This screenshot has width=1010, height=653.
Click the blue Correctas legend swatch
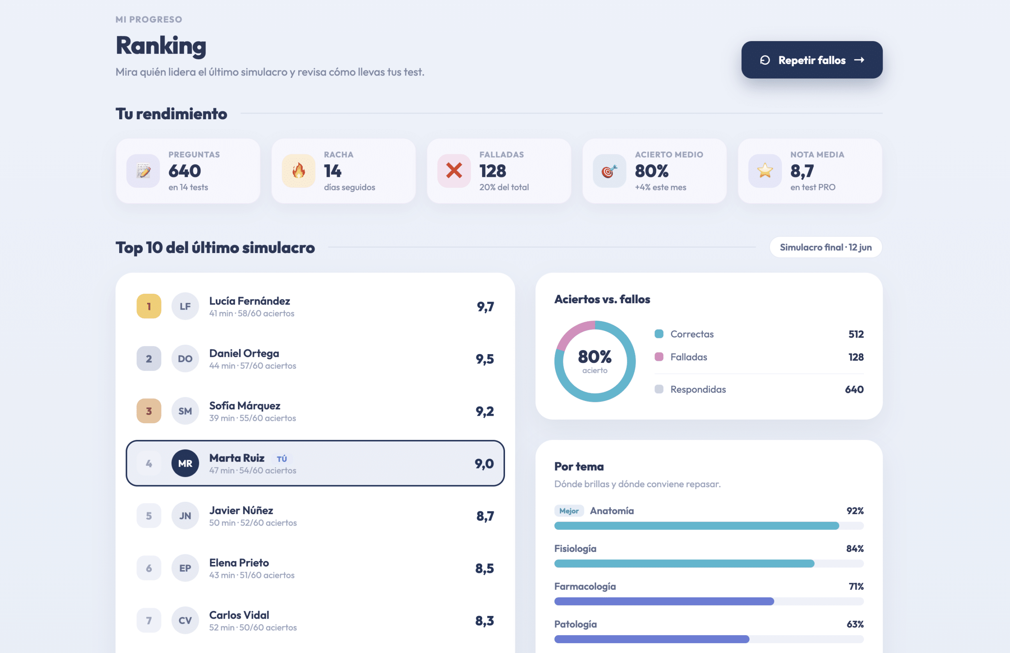coord(659,334)
